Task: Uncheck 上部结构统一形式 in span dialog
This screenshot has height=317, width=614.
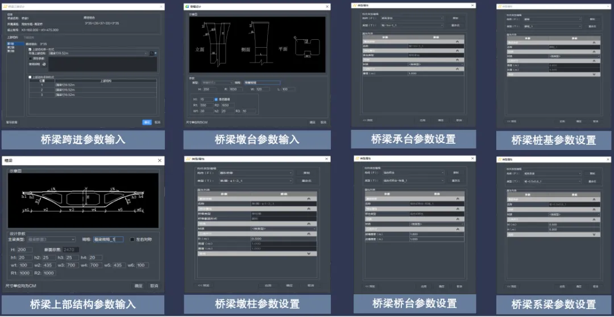Action: [x=30, y=49]
